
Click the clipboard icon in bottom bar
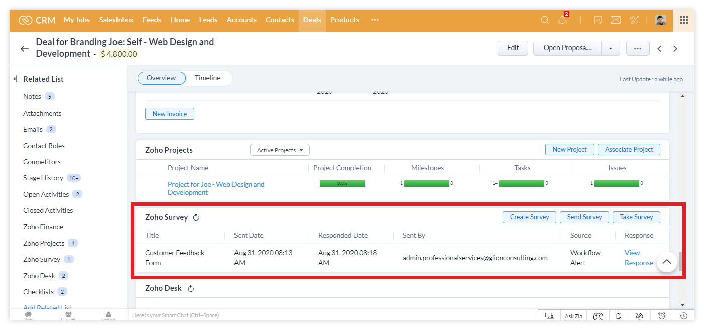(x=619, y=316)
